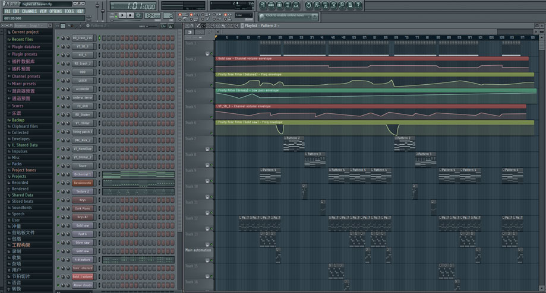Click the magnet snap icon in Playlist toolbar
Image resolution: width=546 pixels, height=293 pixels.
[x=192, y=26]
